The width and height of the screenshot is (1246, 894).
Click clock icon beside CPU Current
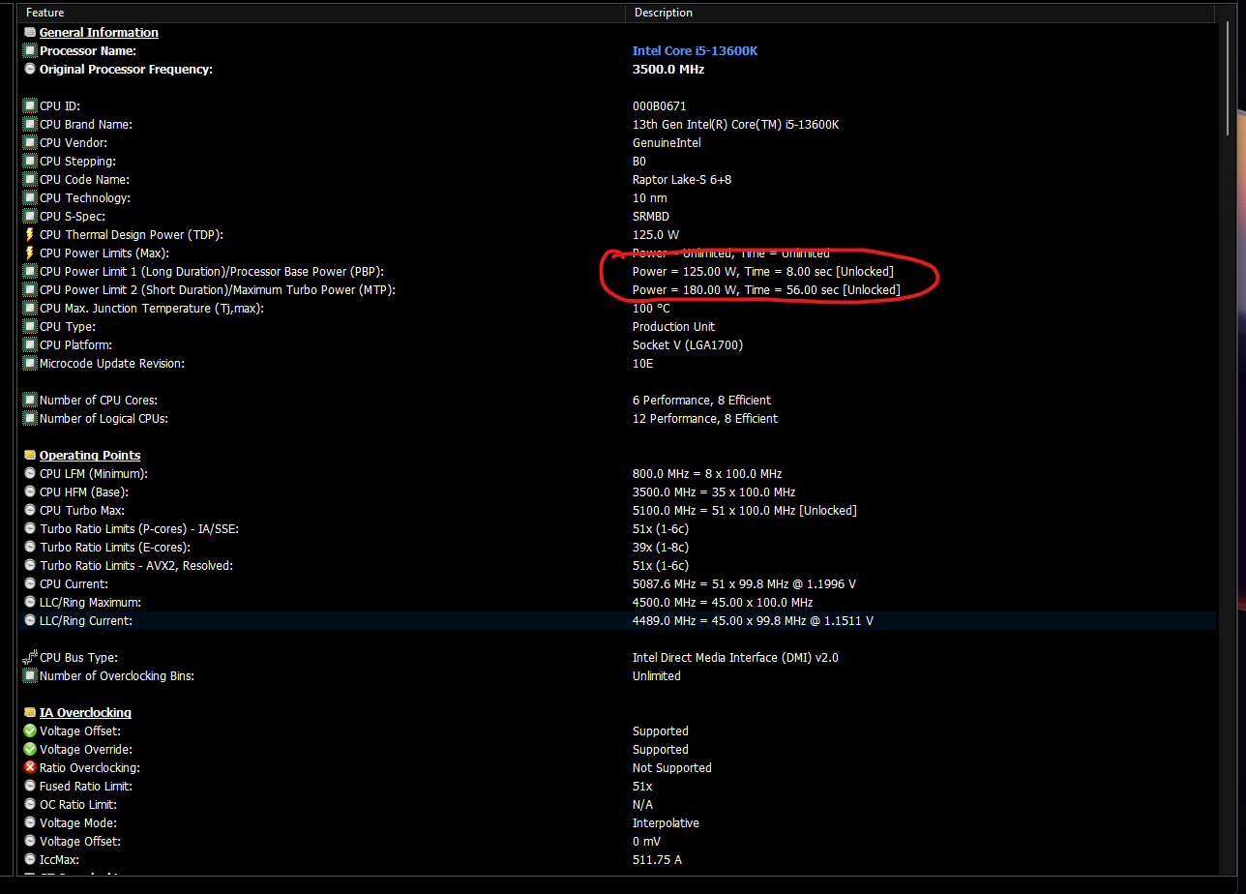30,584
